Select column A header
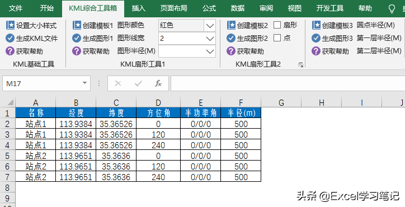The width and height of the screenshot is (405, 207). point(36,102)
